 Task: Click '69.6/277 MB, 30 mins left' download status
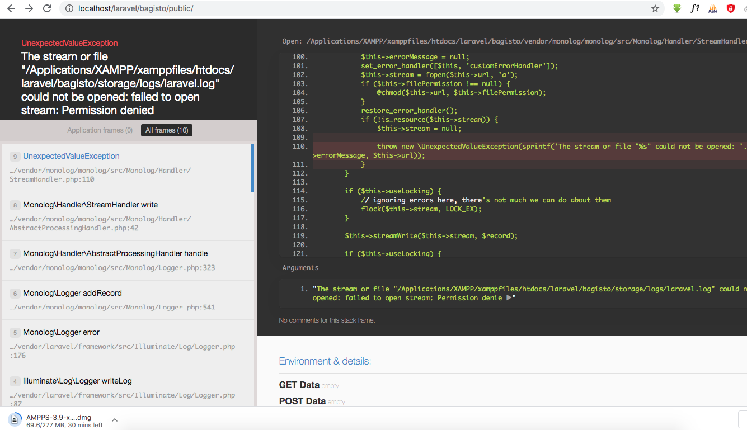point(64,425)
